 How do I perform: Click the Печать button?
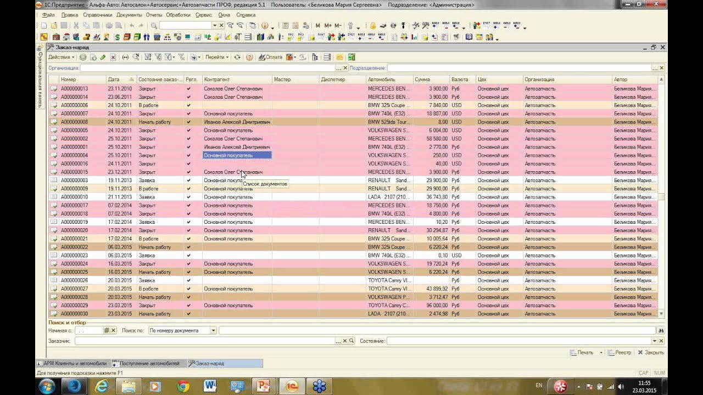582,353
